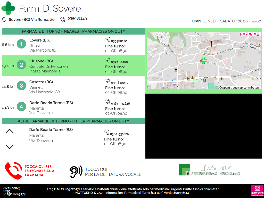Tap the red telephone call icon
This screenshot has height=198, width=264.
click(13, 170)
